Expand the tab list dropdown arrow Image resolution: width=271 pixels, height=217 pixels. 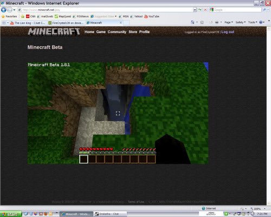(8, 23)
